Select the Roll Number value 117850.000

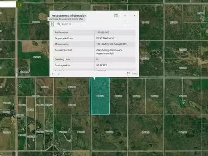[103, 32]
